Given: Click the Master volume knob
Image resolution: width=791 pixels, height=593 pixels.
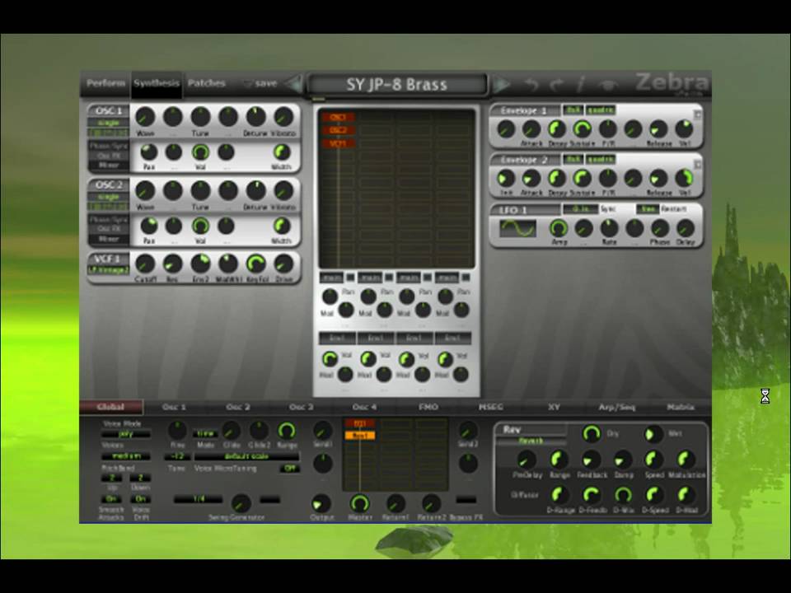Looking at the screenshot, I should point(360,503).
